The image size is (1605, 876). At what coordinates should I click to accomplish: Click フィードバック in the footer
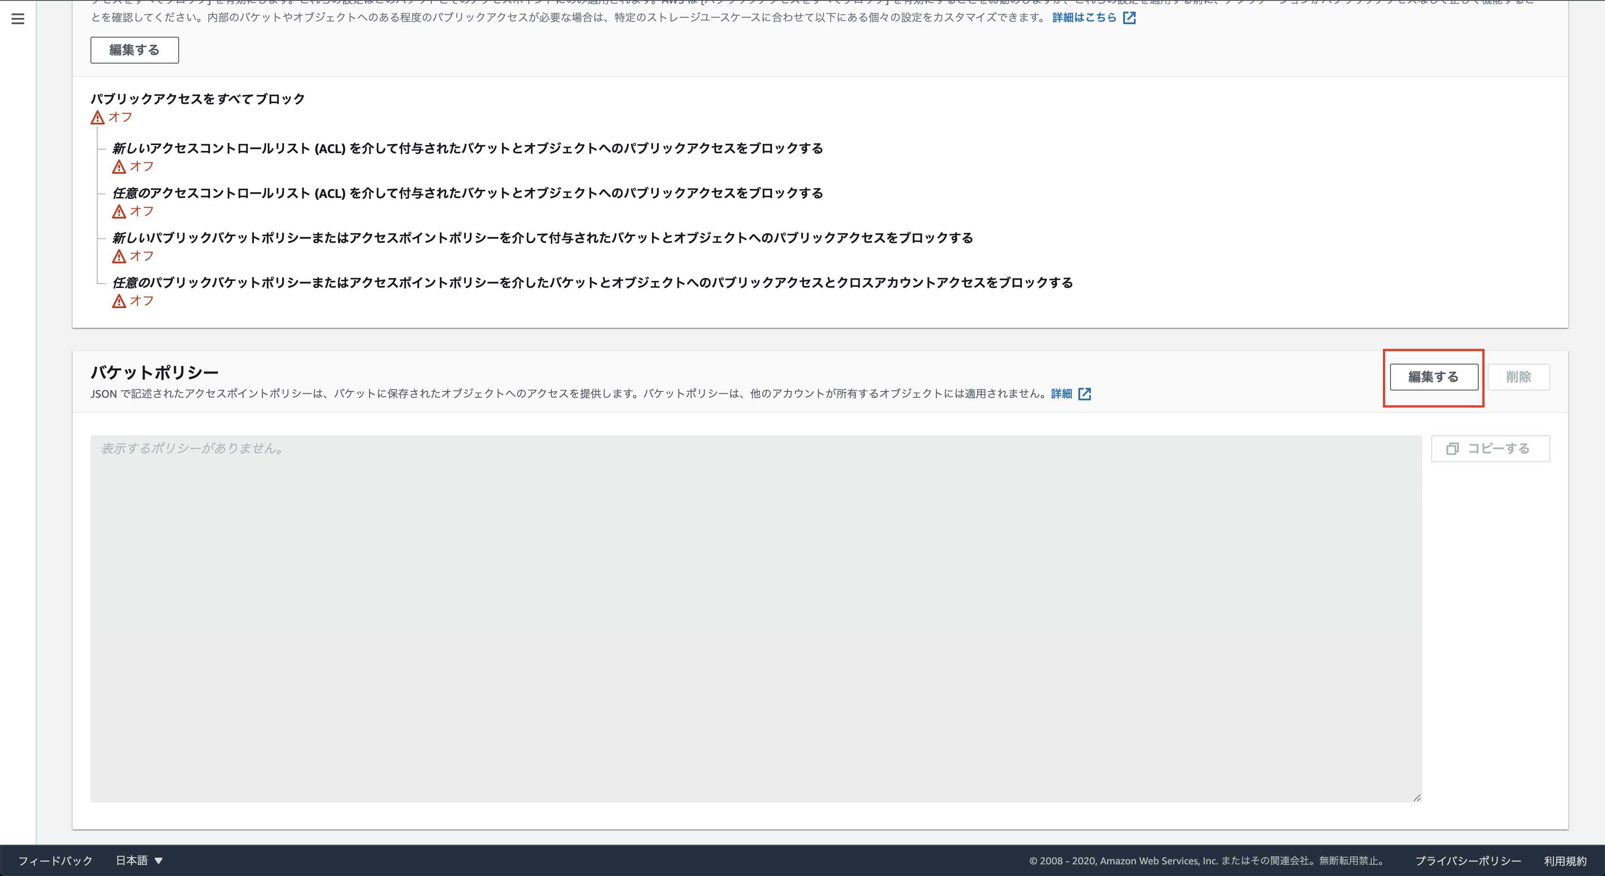55,860
